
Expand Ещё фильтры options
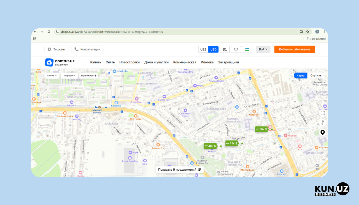point(88,76)
